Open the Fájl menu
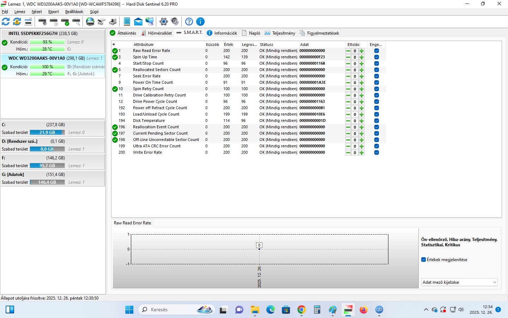The height and width of the screenshot is (318, 508). 5,12
